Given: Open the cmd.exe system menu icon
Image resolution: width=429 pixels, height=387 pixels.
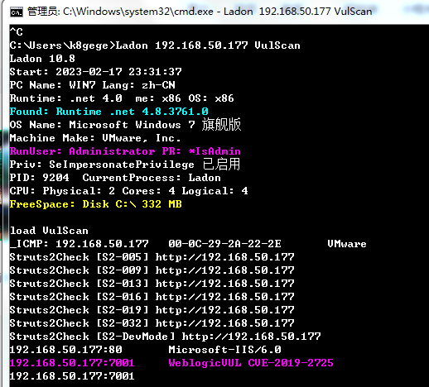Looking at the screenshot, I should click(17, 12).
